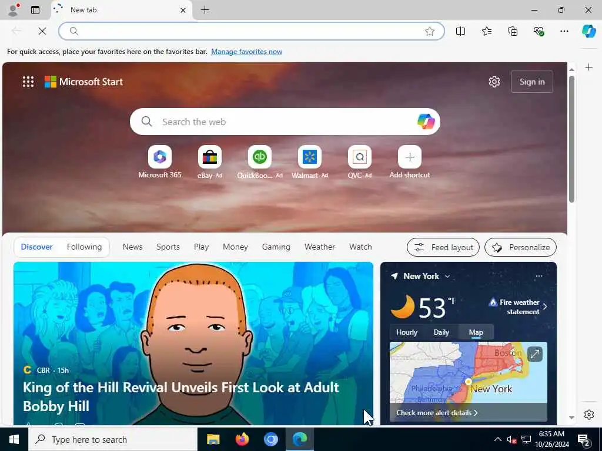Open the Watch tab
The height and width of the screenshot is (451, 602).
pyautogui.click(x=360, y=247)
